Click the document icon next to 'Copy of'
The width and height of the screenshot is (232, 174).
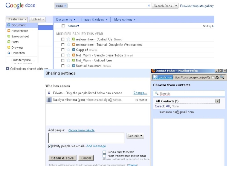point(73,50)
